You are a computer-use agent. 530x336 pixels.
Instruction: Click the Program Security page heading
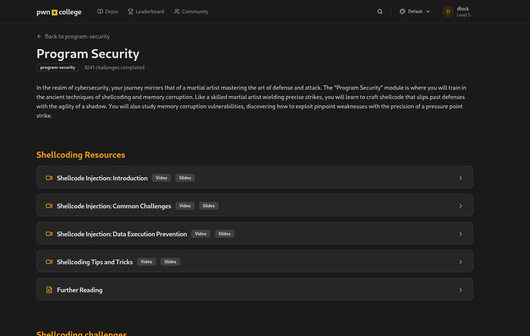pos(88,54)
